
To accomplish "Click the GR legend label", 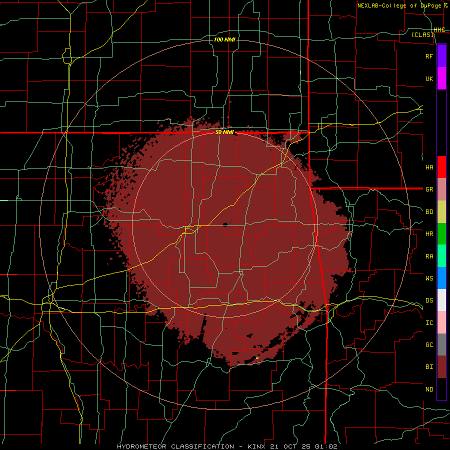I will (429, 189).
